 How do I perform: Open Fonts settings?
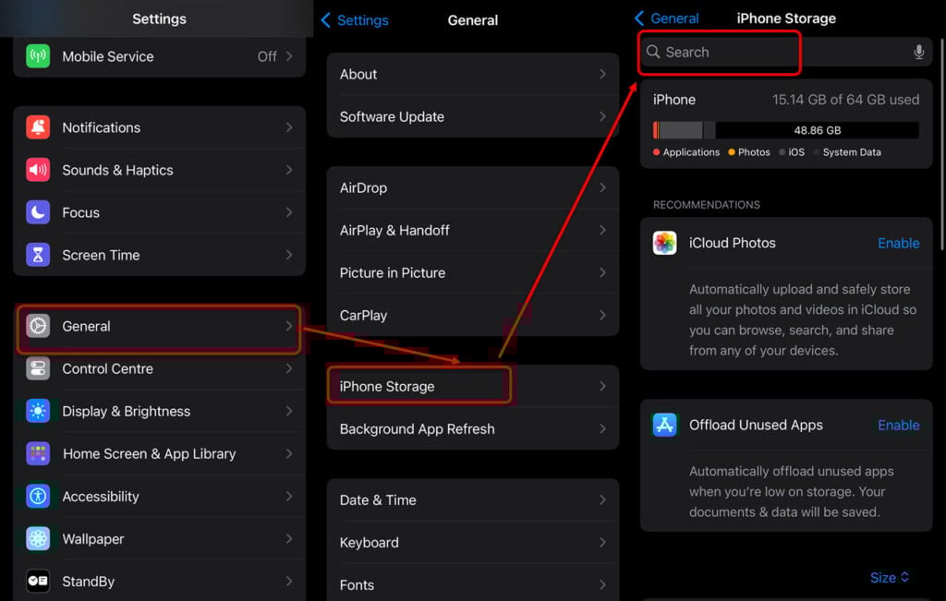(x=473, y=583)
